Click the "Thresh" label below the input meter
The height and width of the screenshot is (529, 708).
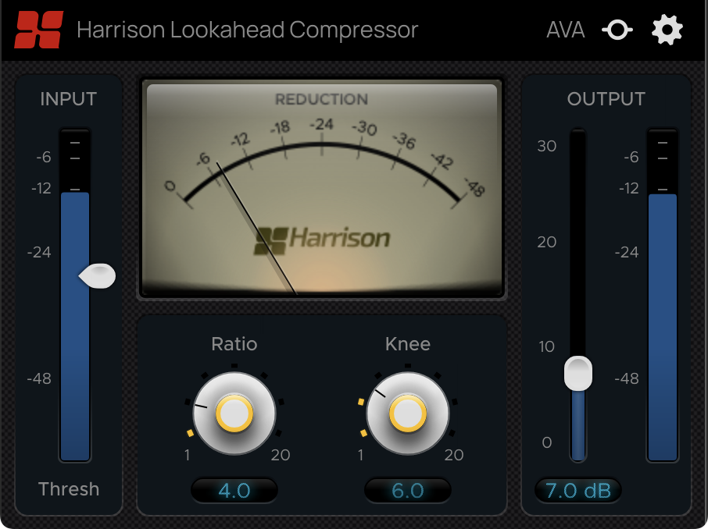[69, 489]
